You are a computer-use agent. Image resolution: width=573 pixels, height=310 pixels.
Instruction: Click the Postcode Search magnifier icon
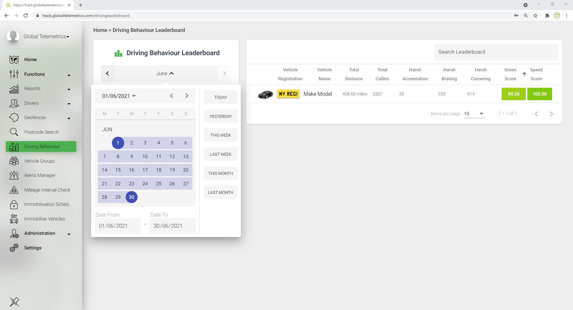pyautogui.click(x=14, y=132)
